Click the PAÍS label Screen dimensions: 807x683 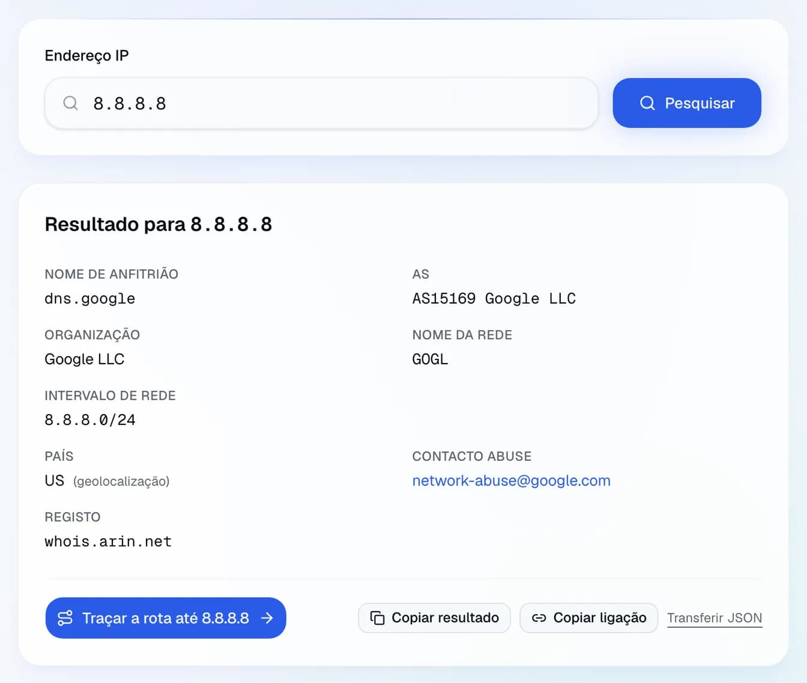(x=59, y=456)
